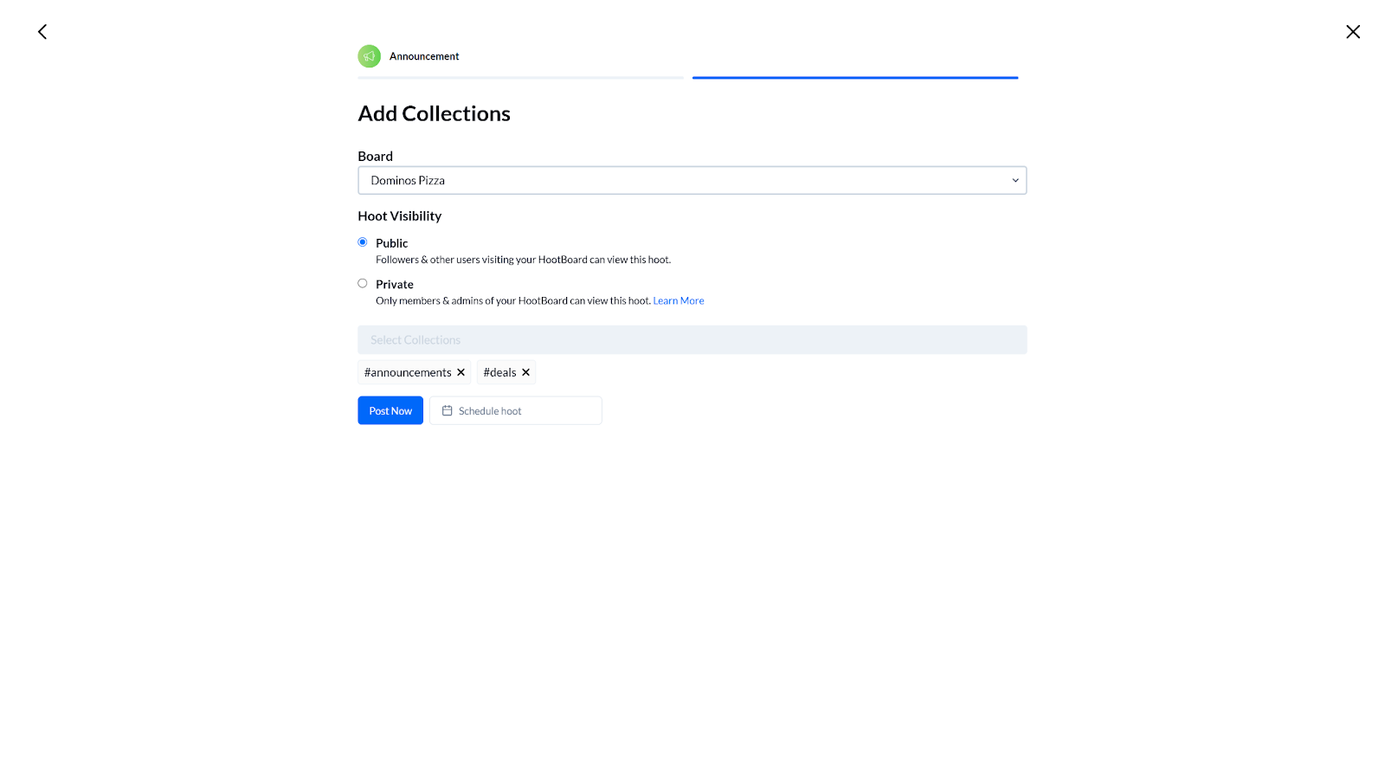
Task: Select the Public visibility radio button
Action: [363, 242]
